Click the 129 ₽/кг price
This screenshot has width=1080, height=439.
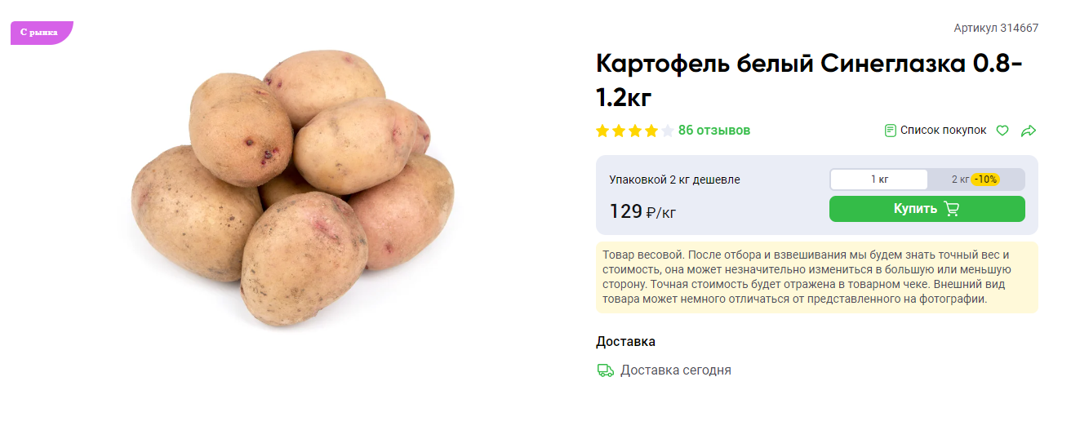642,211
